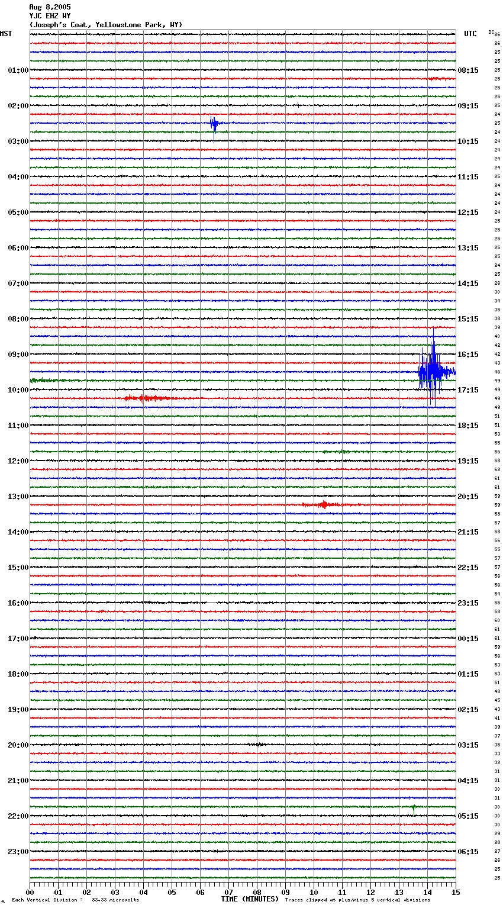Viewport: 503px width, 908px height.
Task: Click the 08:15 UTC time label
Action: coord(468,70)
